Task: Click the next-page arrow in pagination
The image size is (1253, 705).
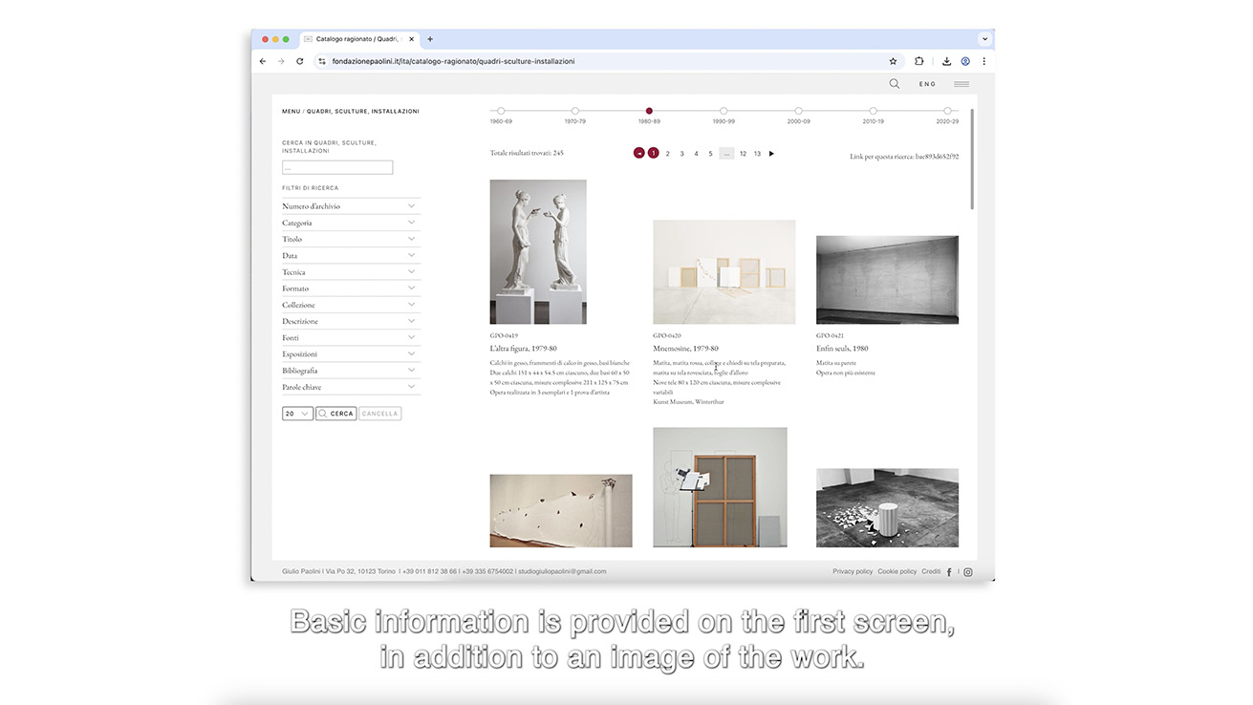Action: (x=770, y=153)
